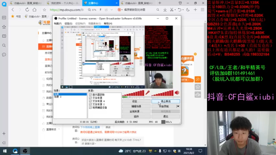Screen dimensions: 276x155
Task: Click browser search magnifier icon
Action: 158,10
